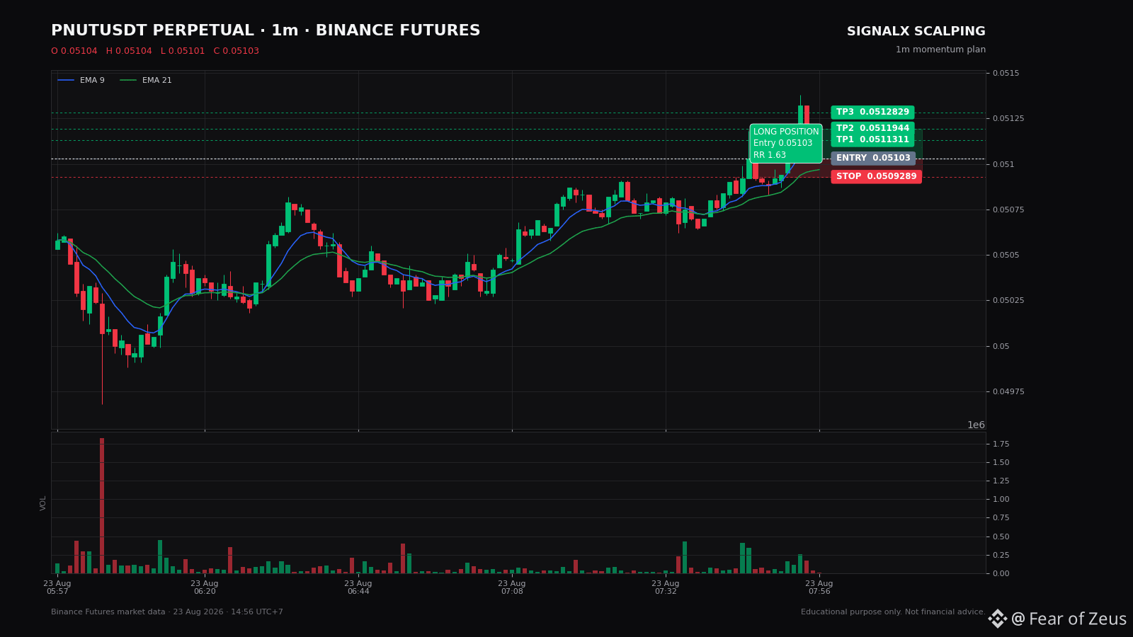
Task: Click the 0.05125 price axis label
Action: 1008,118
